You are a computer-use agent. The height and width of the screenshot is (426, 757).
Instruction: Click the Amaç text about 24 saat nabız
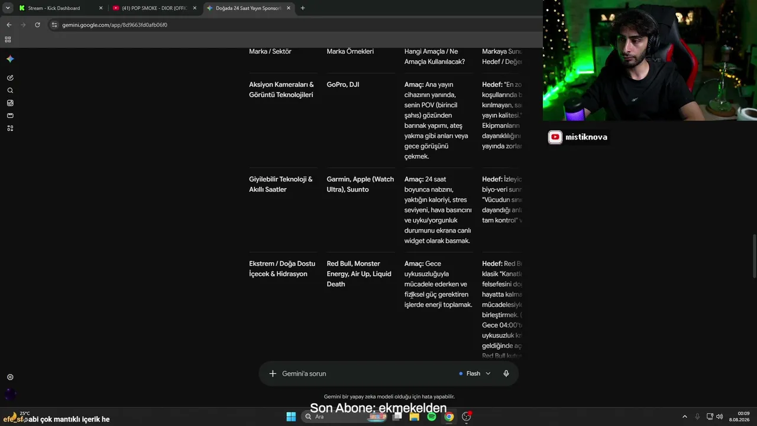pyautogui.click(x=438, y=210)
